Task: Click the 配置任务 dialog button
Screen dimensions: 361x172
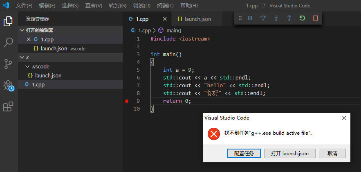Action: (x=244, y=153)
